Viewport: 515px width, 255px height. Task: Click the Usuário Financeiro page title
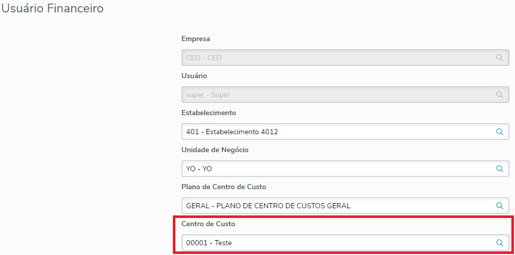click(x=53, y=9)
